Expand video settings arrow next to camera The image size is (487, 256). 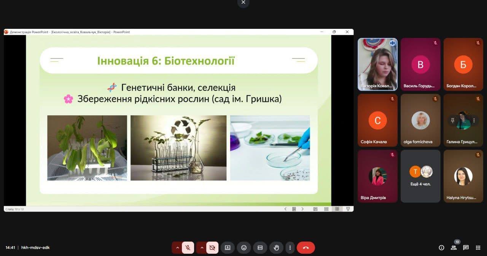pyautogui.click(x=202, y=248)
